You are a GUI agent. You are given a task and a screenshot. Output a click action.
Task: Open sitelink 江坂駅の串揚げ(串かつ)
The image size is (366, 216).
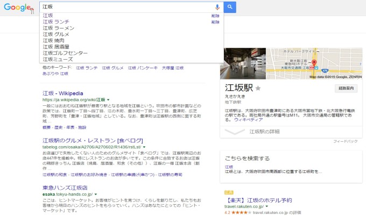[132, 175]
